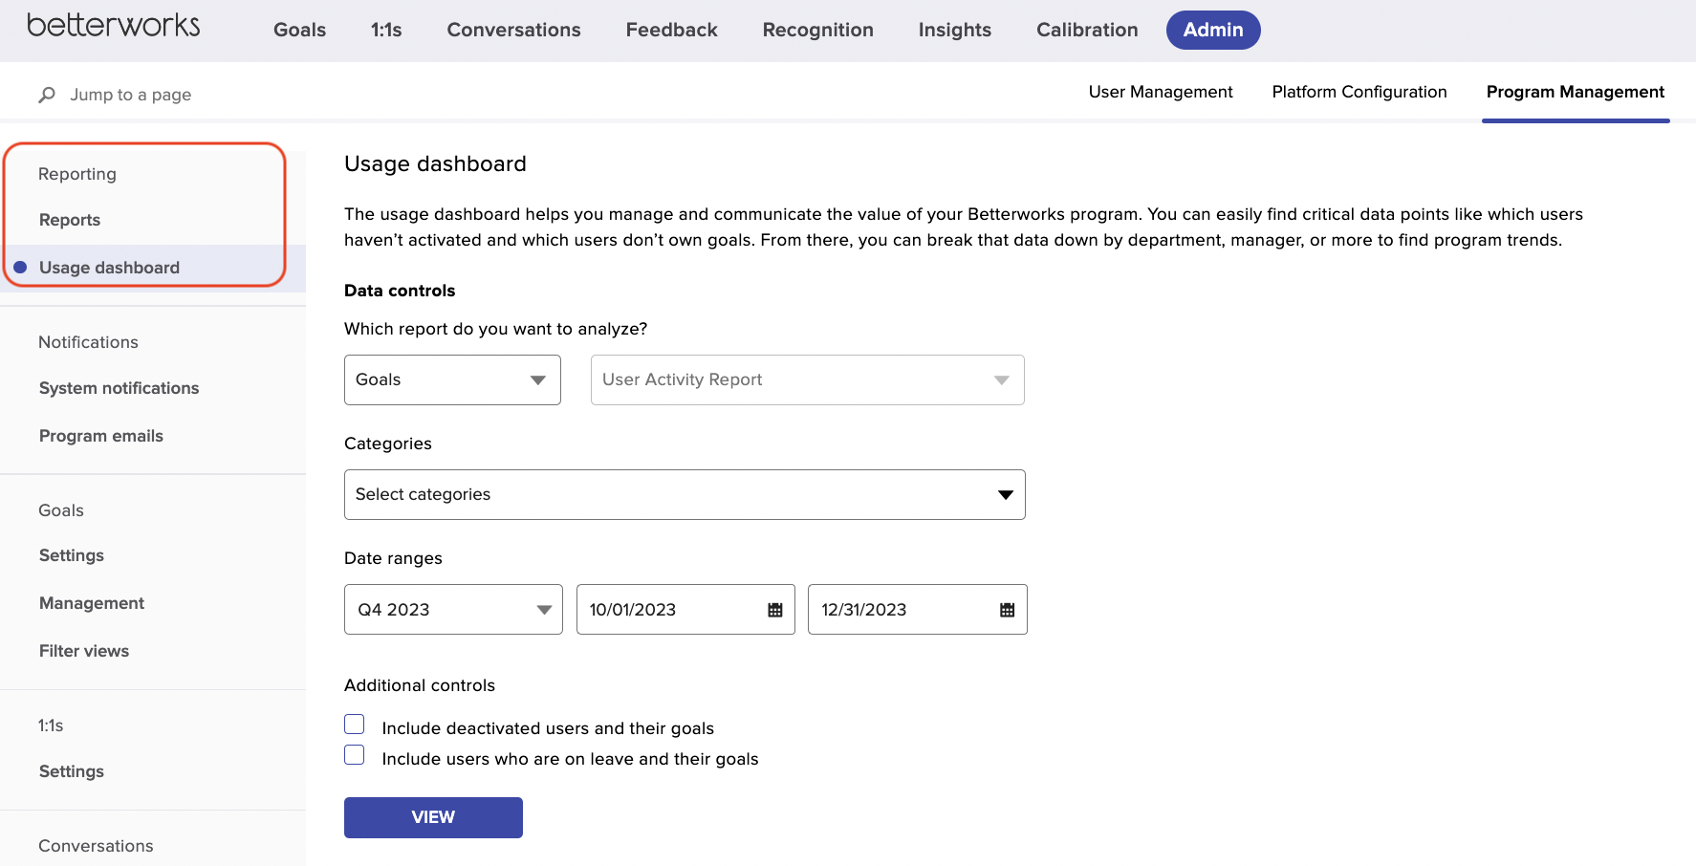Click the Additional controls label

pos(420,685)
